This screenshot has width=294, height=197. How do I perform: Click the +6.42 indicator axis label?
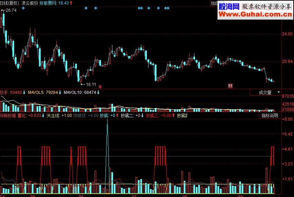287,134
